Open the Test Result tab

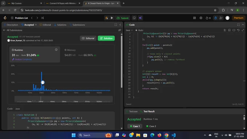[147, 111]
